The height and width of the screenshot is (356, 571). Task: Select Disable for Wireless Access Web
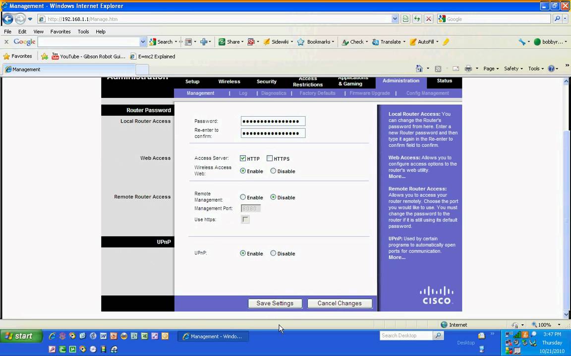coord(273,171)
